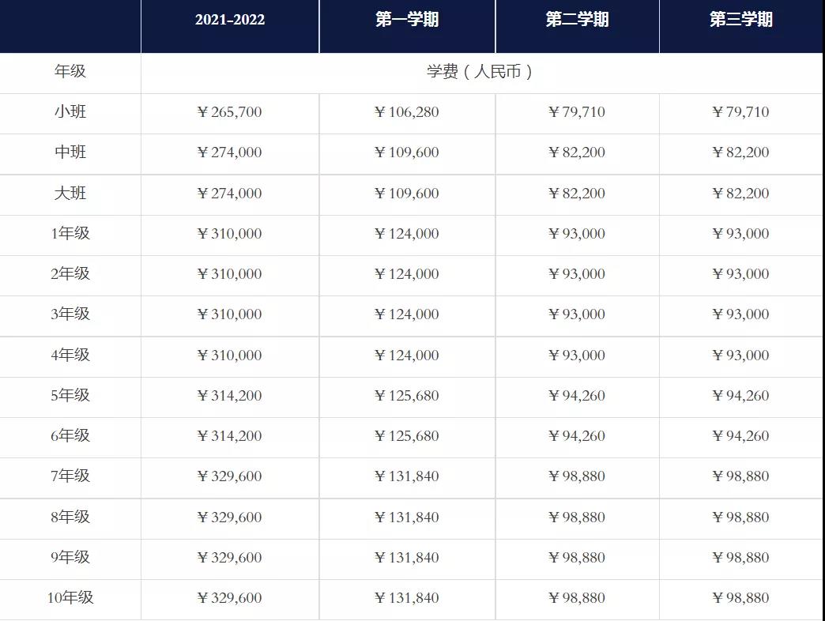This screenshot has height=621, width=825.
Task: Select the 第一学期 column header
Action: (407, 20)
